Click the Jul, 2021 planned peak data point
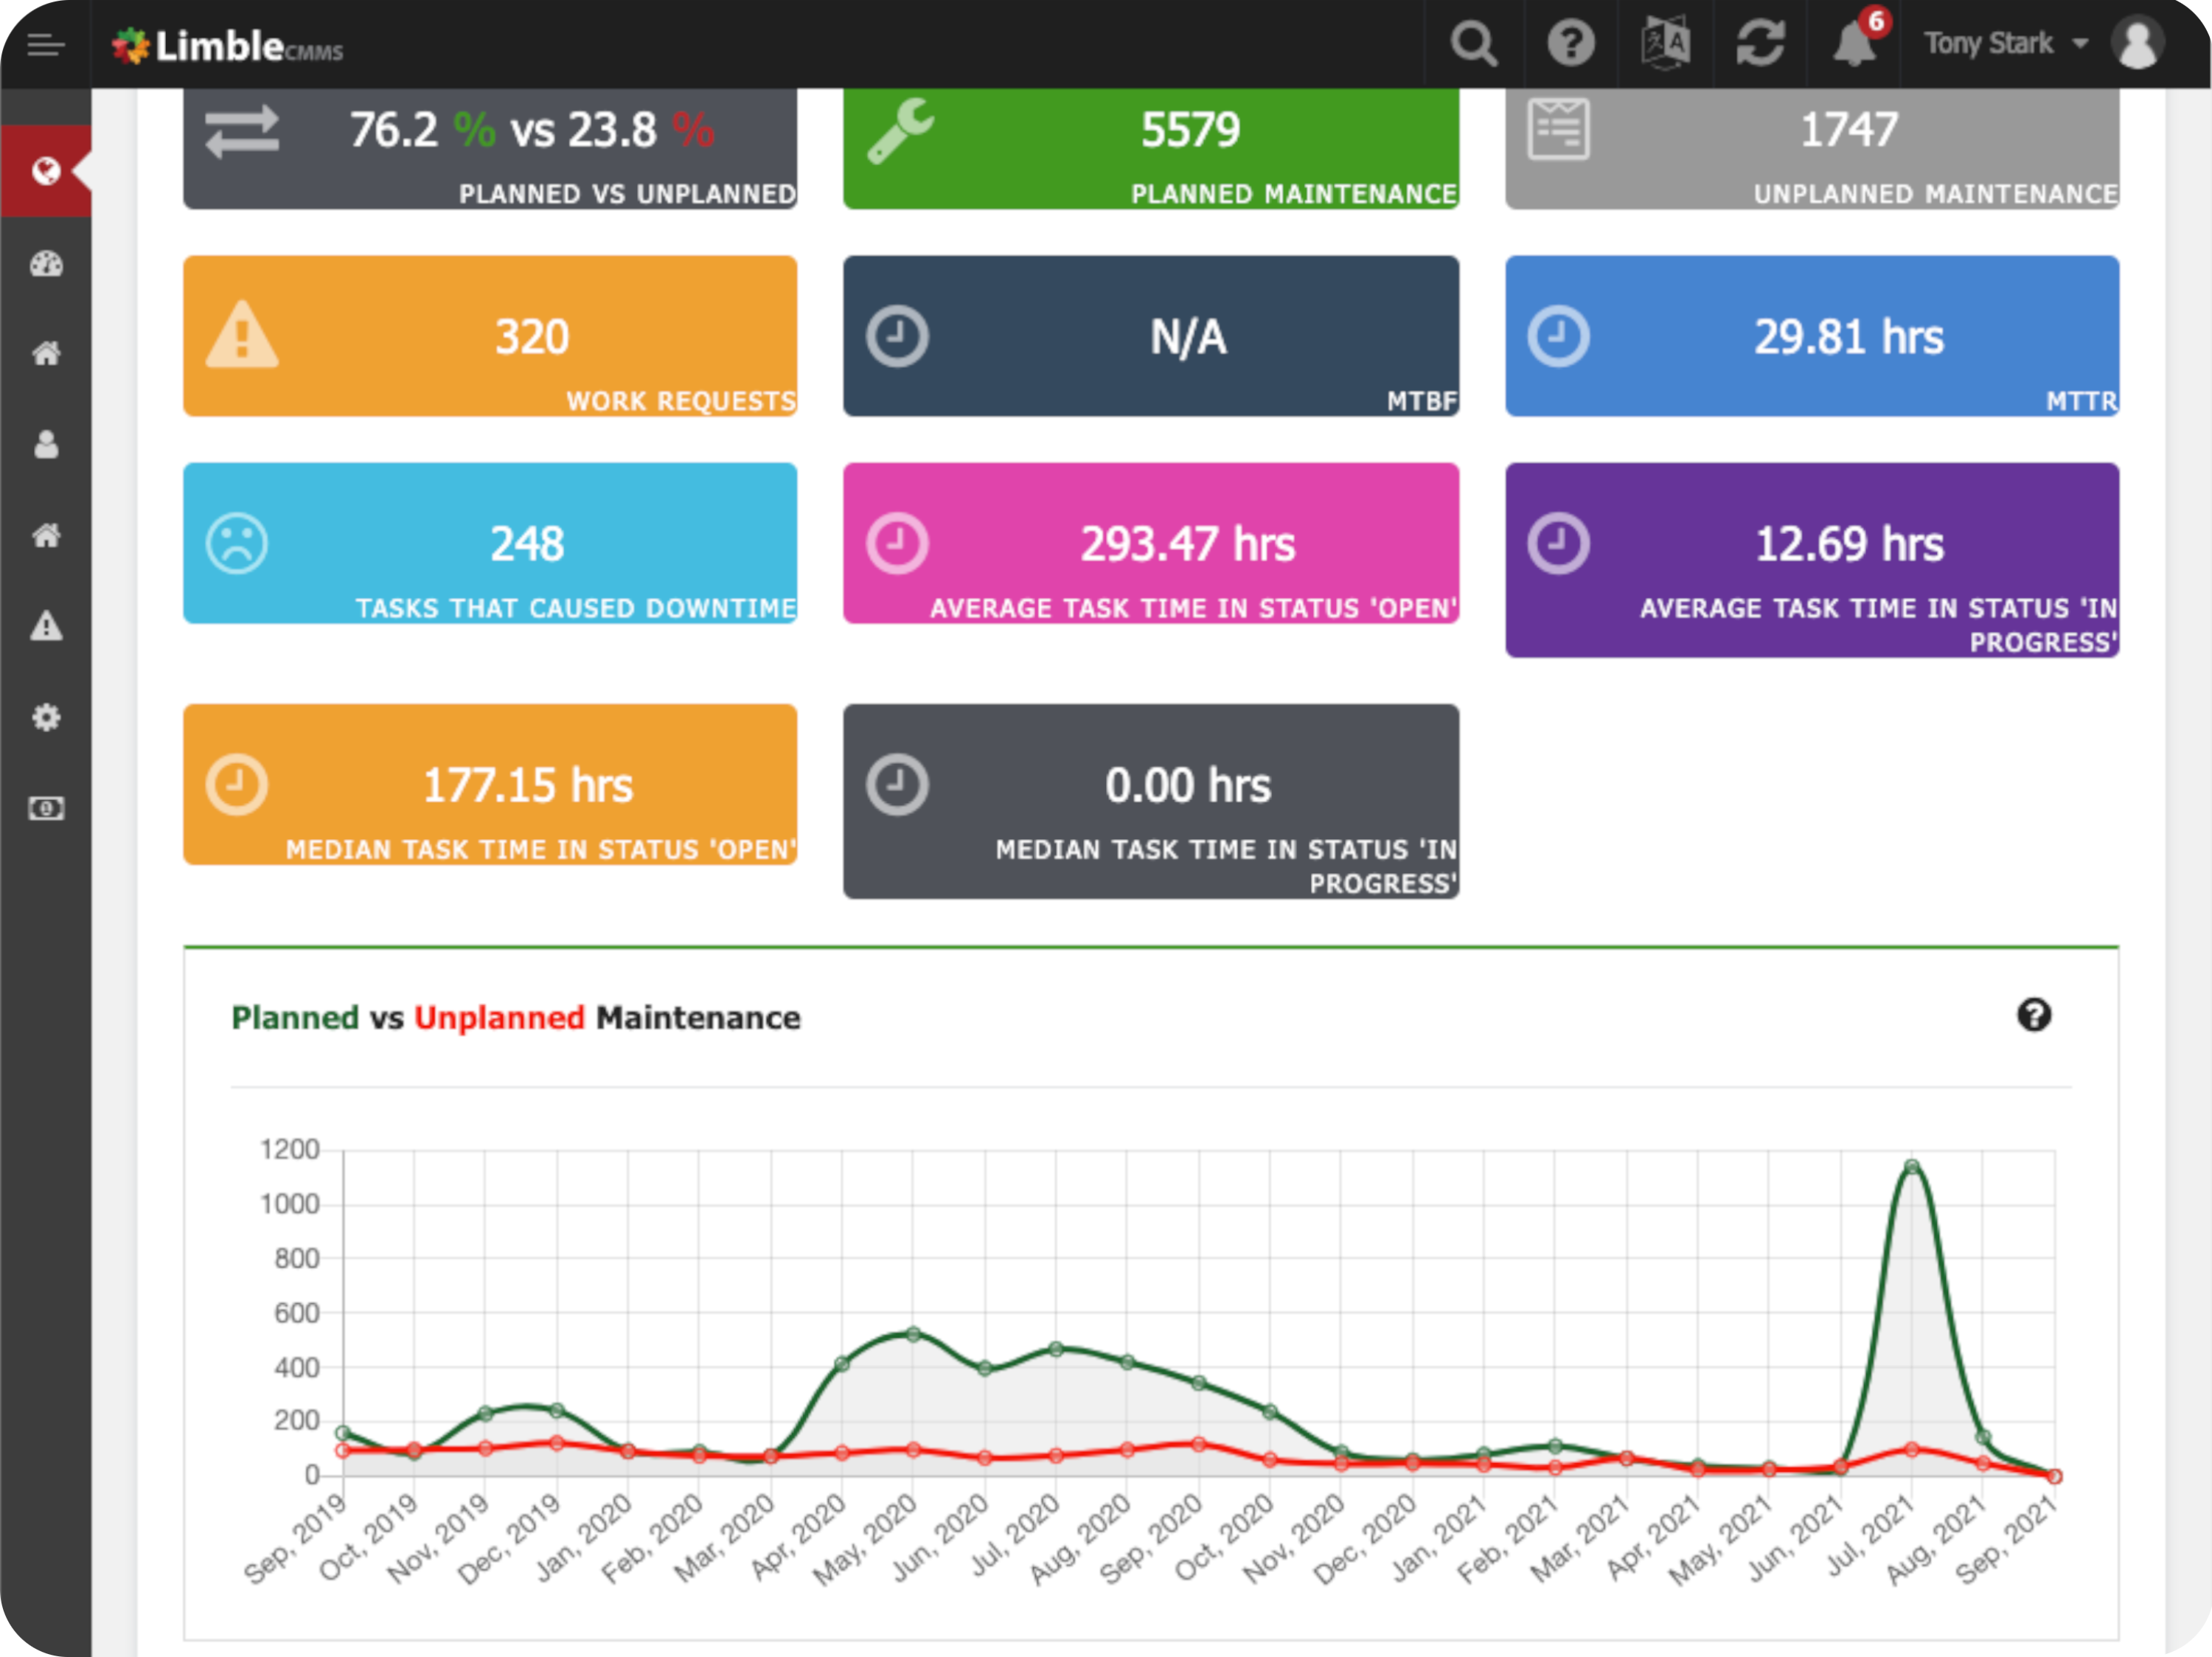Image resolution: width=2212 pixels, height=1657 pixels. 1911,1166
